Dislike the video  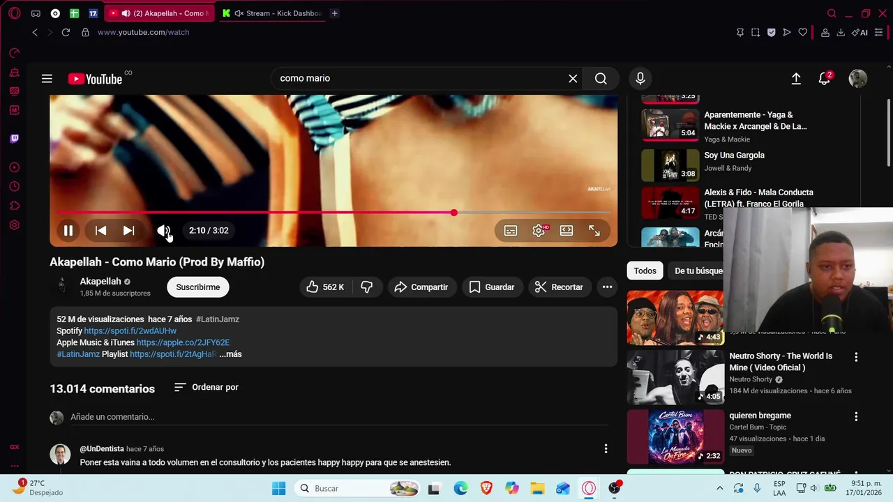click(x=367, y=287)
